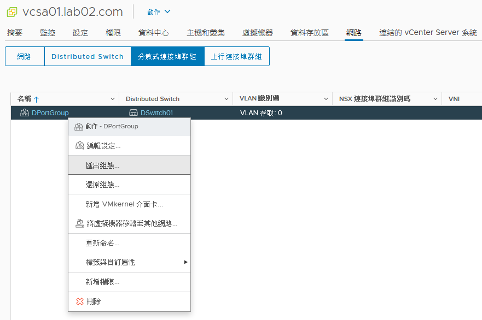The image size is (482, 320).
Task: Click the red delete icon beside 刪除
Action: [x=80, y=301]
